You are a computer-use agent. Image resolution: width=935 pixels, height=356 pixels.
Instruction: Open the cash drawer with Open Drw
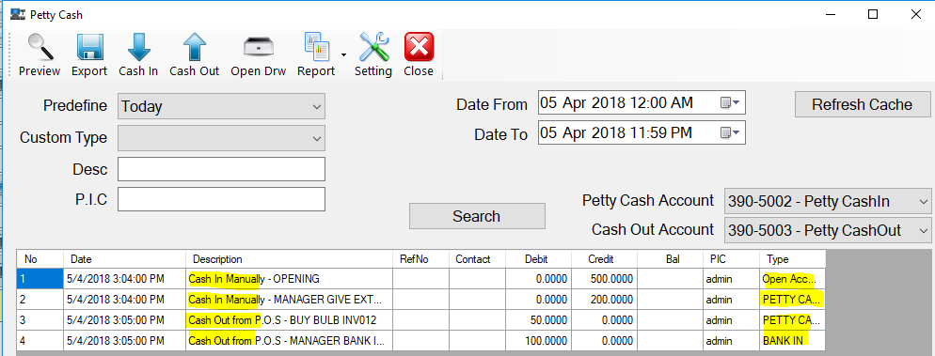click(258, 54)
